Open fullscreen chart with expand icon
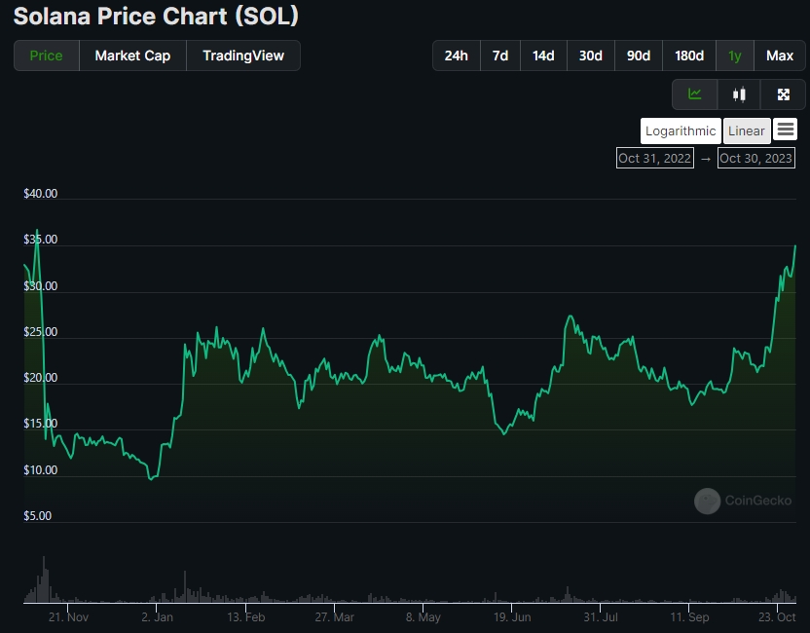The width and height of the screenshot is (810, 633). 784,94
